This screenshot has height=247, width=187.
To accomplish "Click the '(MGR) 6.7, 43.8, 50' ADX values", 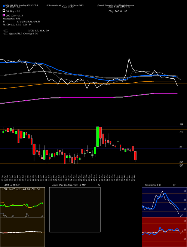I will click(x=38, y=31).
